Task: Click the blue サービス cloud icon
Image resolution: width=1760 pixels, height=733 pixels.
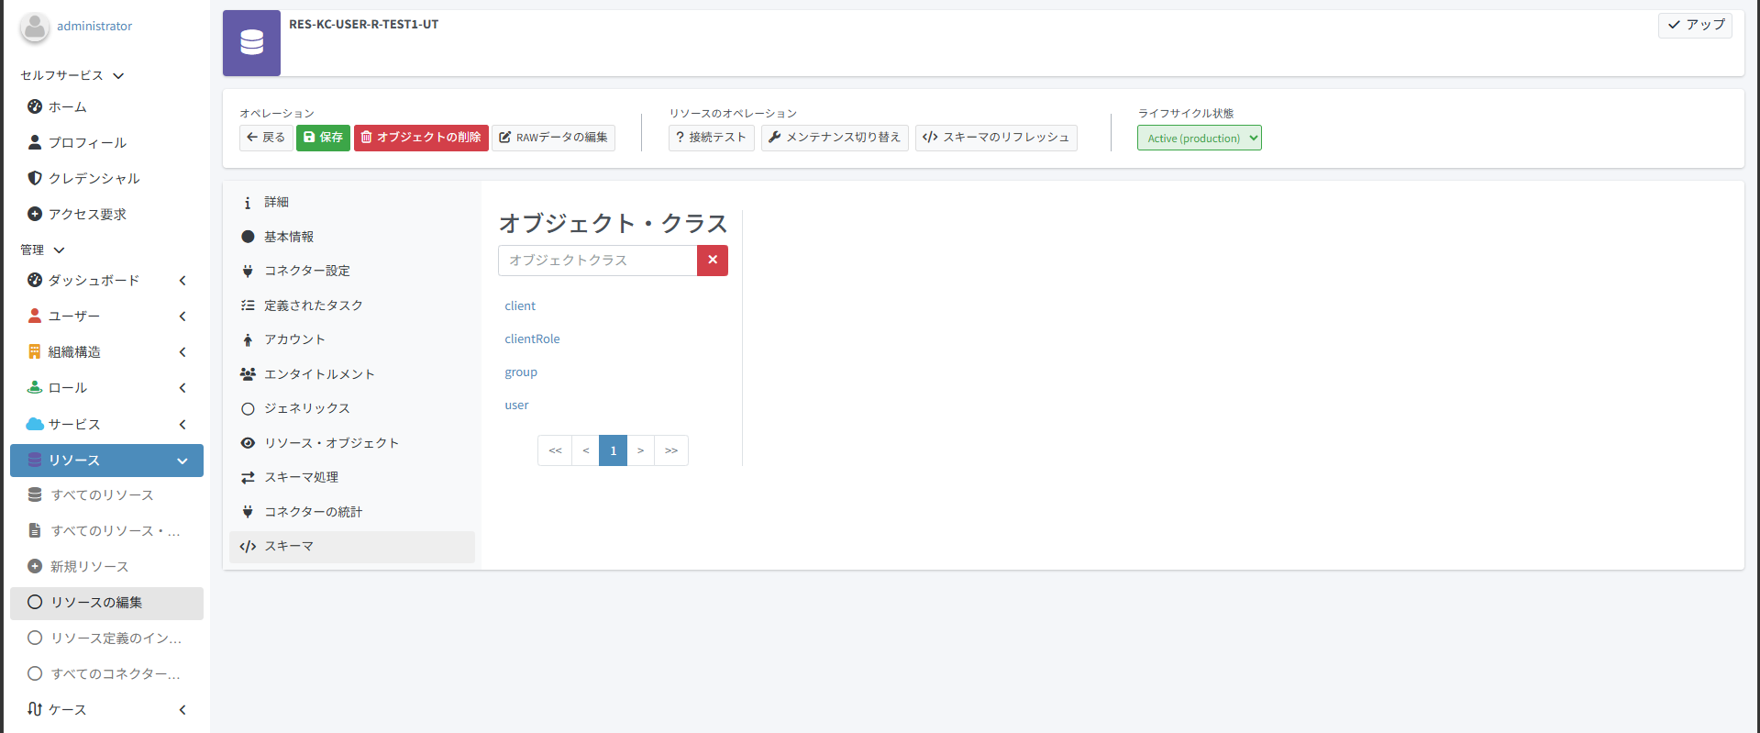Action: [x=35, y=424]
